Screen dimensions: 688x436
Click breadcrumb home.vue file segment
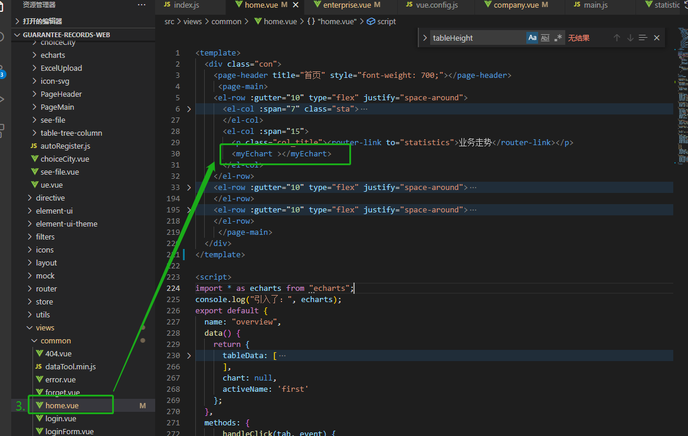point(276,21)
